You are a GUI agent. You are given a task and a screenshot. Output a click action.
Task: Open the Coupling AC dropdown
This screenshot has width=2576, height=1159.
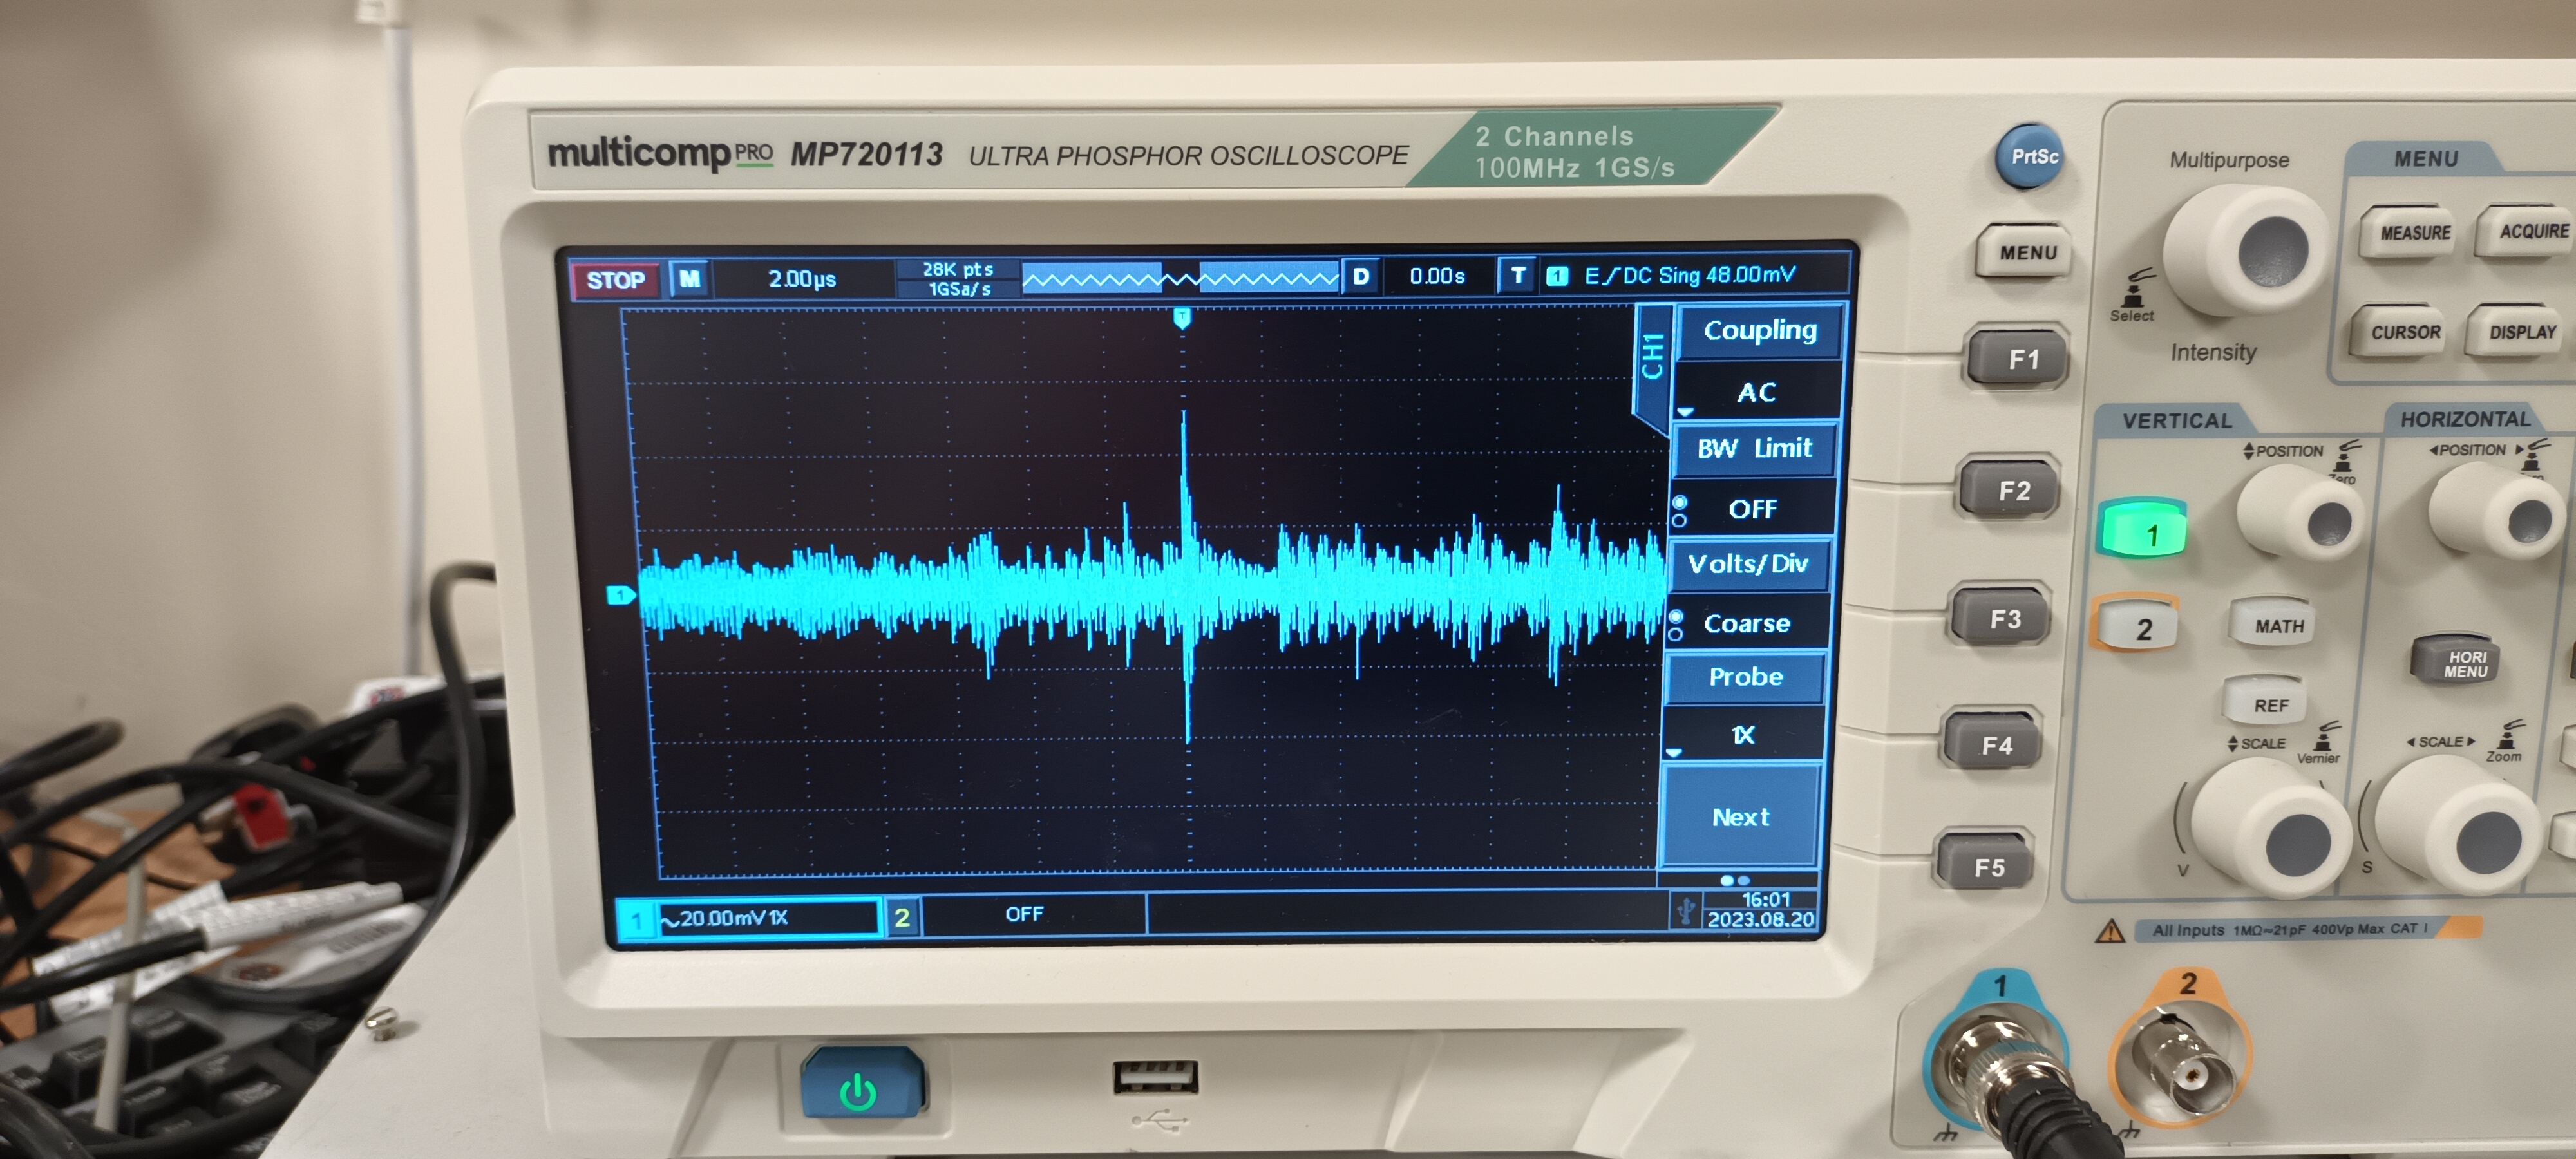pos(1756,392)
